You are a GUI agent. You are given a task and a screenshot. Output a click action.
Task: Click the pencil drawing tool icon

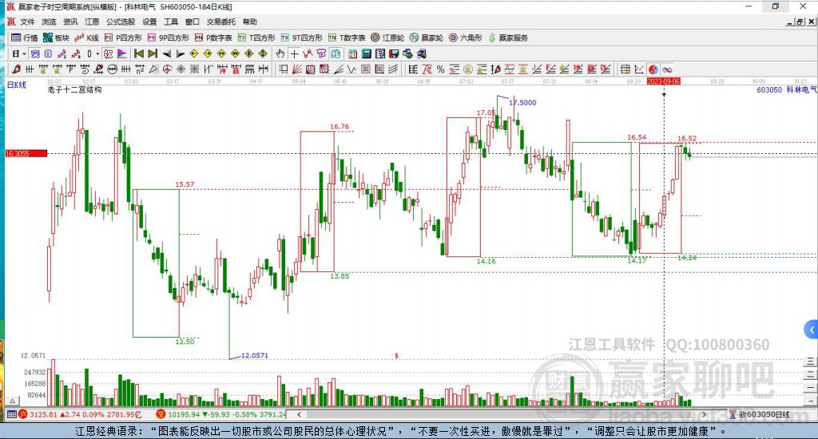[x=16, y=69]
